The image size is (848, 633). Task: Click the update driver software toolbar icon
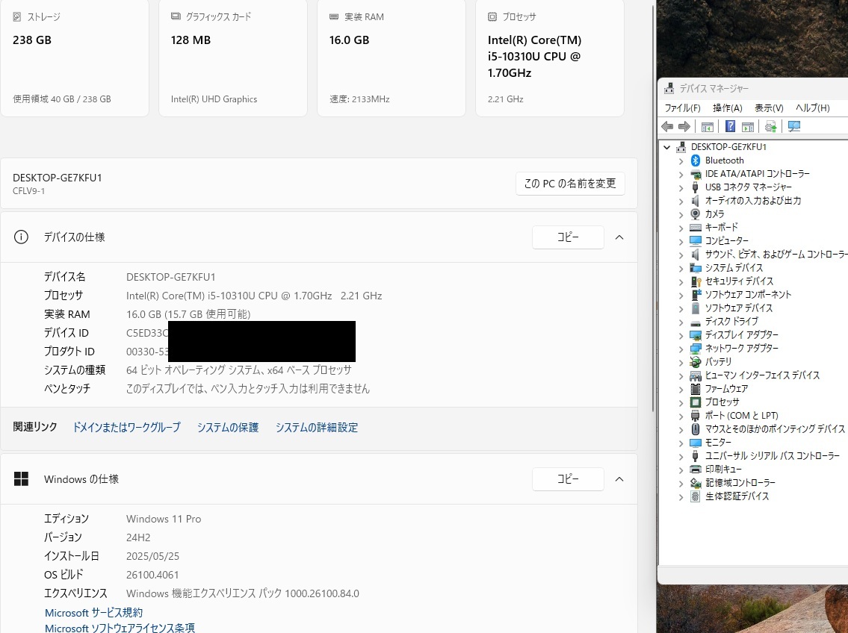[770, 127]
